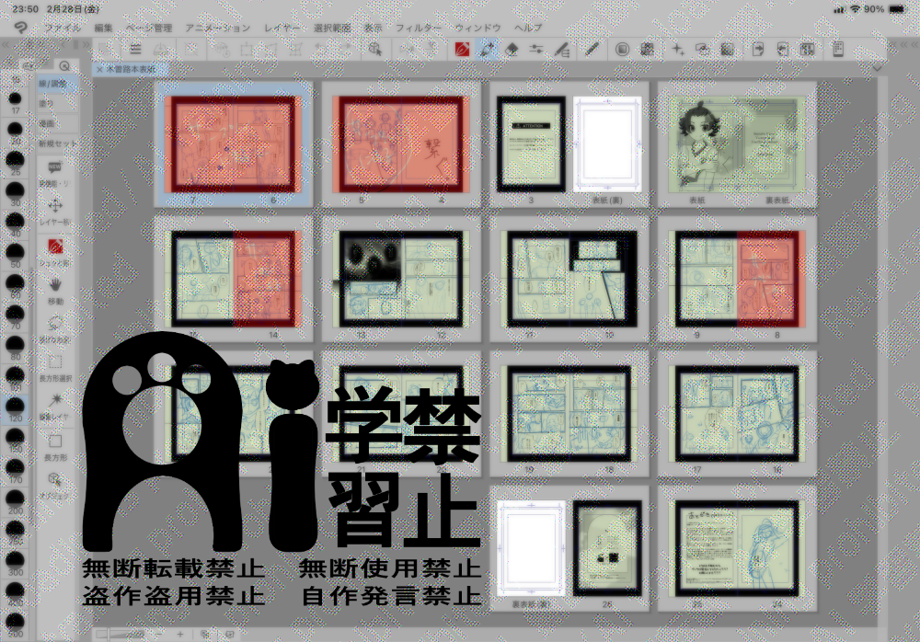Choose the 200 brush size preset

point(15,498)
